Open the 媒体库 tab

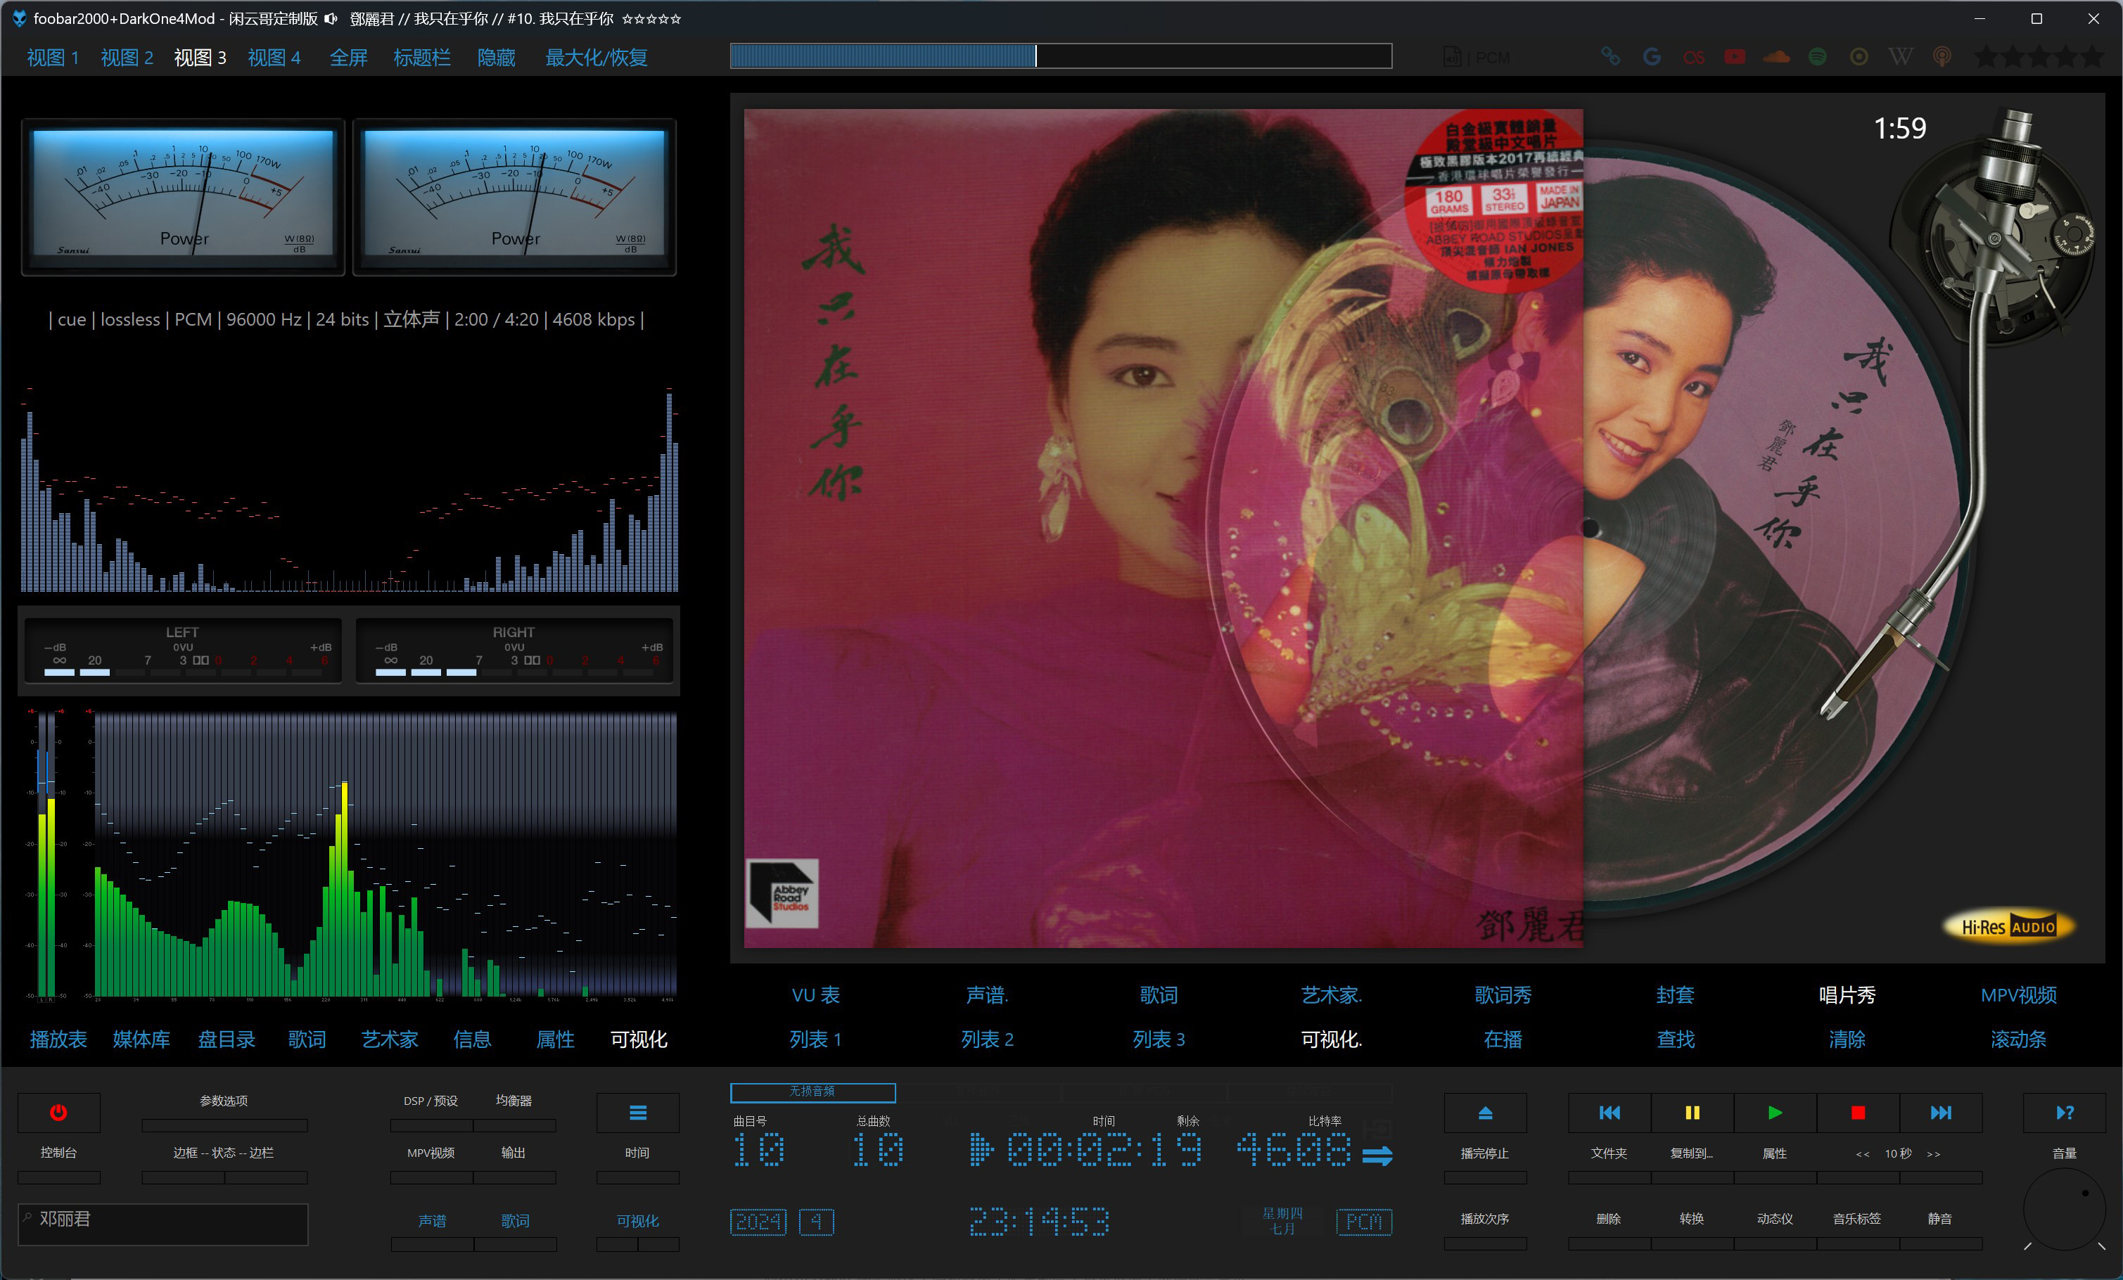tap(141, 1039)
